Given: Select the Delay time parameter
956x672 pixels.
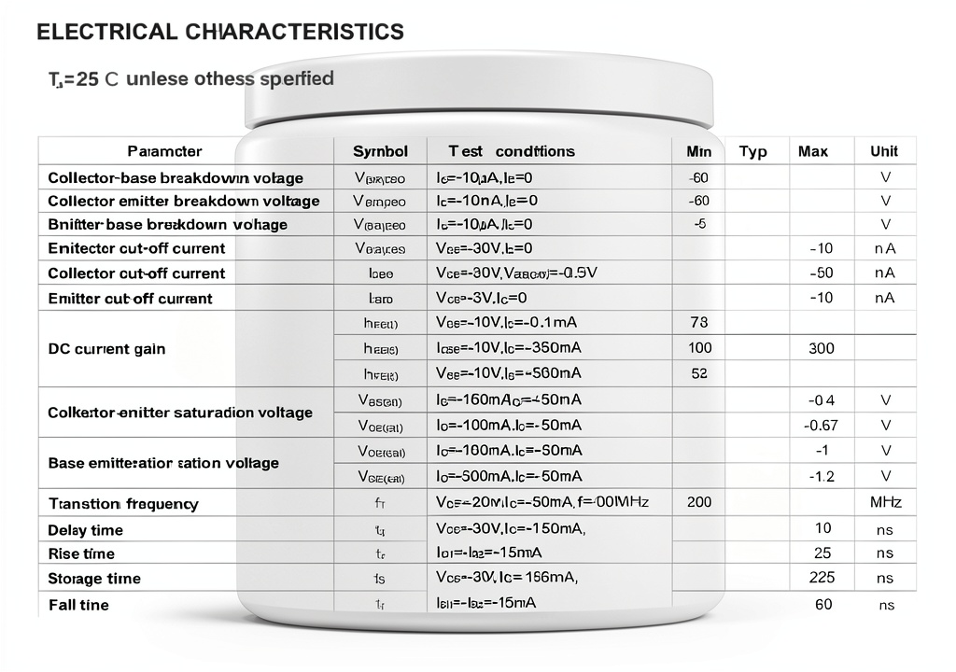Looking at the screenshot, I should pos(85,530).
